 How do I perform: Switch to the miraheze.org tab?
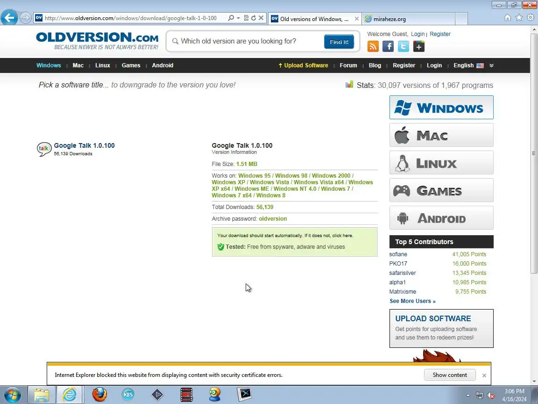(x=408, y=19)
